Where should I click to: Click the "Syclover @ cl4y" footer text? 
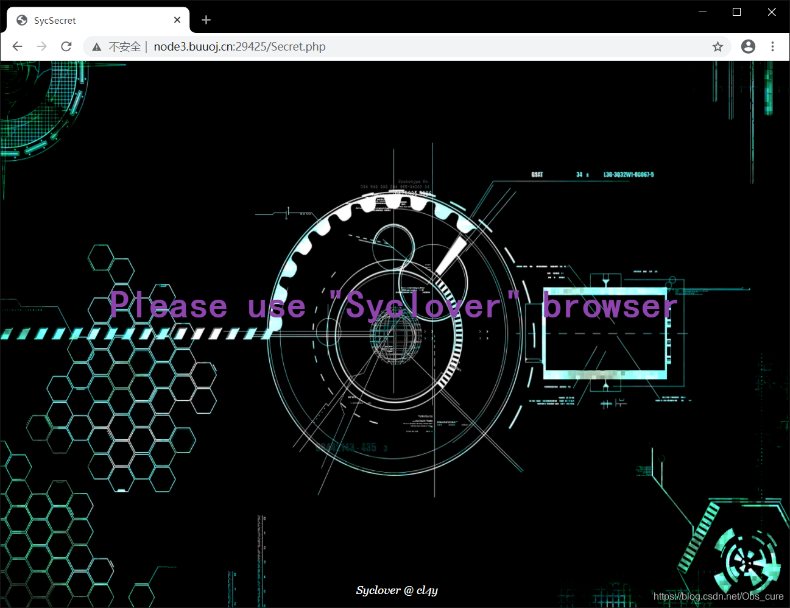pos(397,590)
